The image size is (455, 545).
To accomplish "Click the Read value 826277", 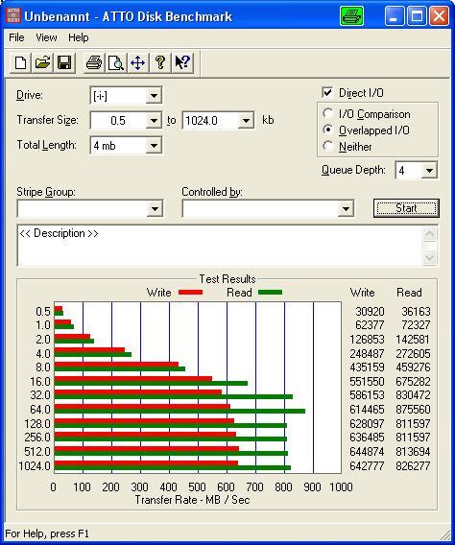I will [413, 465].
